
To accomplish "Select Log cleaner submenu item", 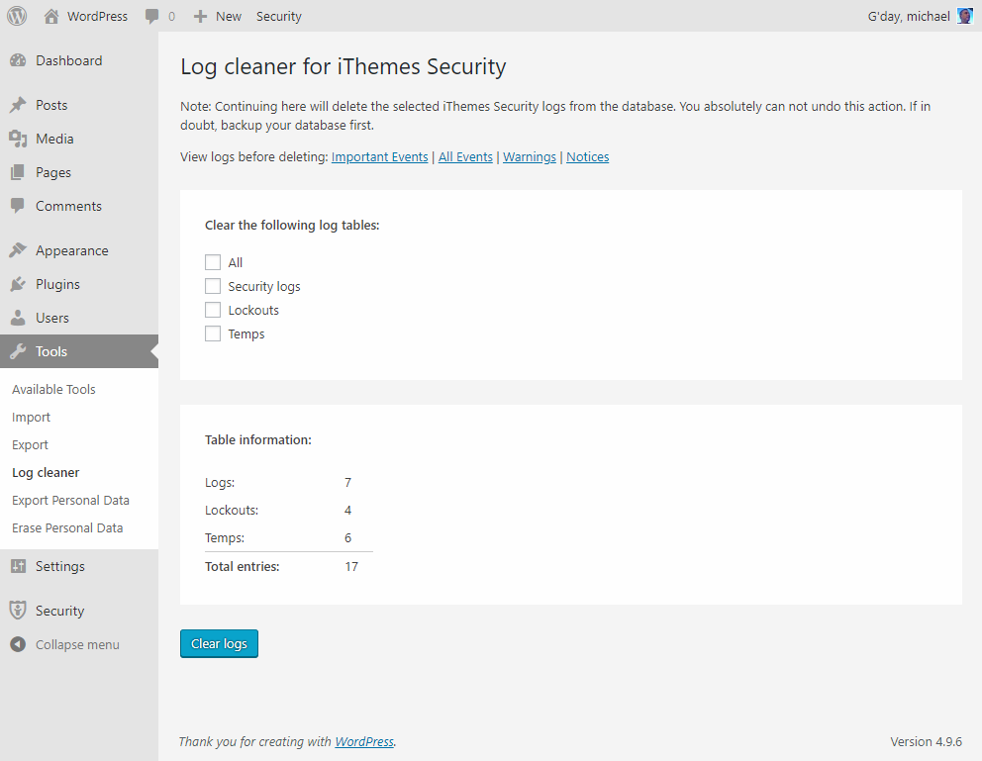I will click(x=46, y=473).
